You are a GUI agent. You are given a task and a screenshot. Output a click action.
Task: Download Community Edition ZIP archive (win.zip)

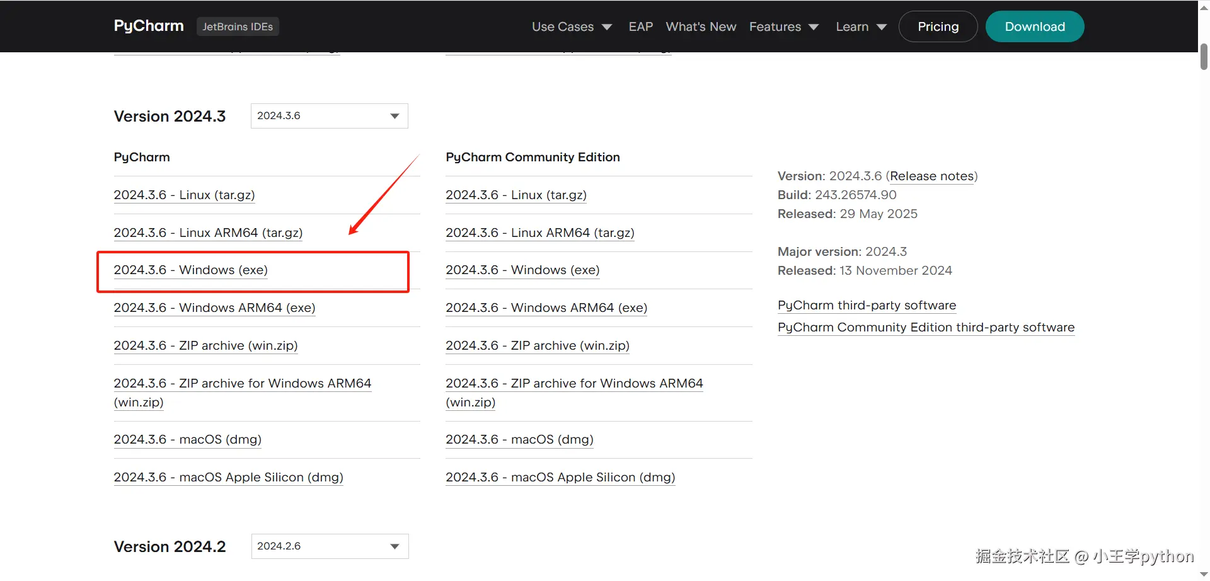[x=538, y=345]
